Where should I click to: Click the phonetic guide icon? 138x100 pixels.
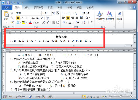click(54, 13)
